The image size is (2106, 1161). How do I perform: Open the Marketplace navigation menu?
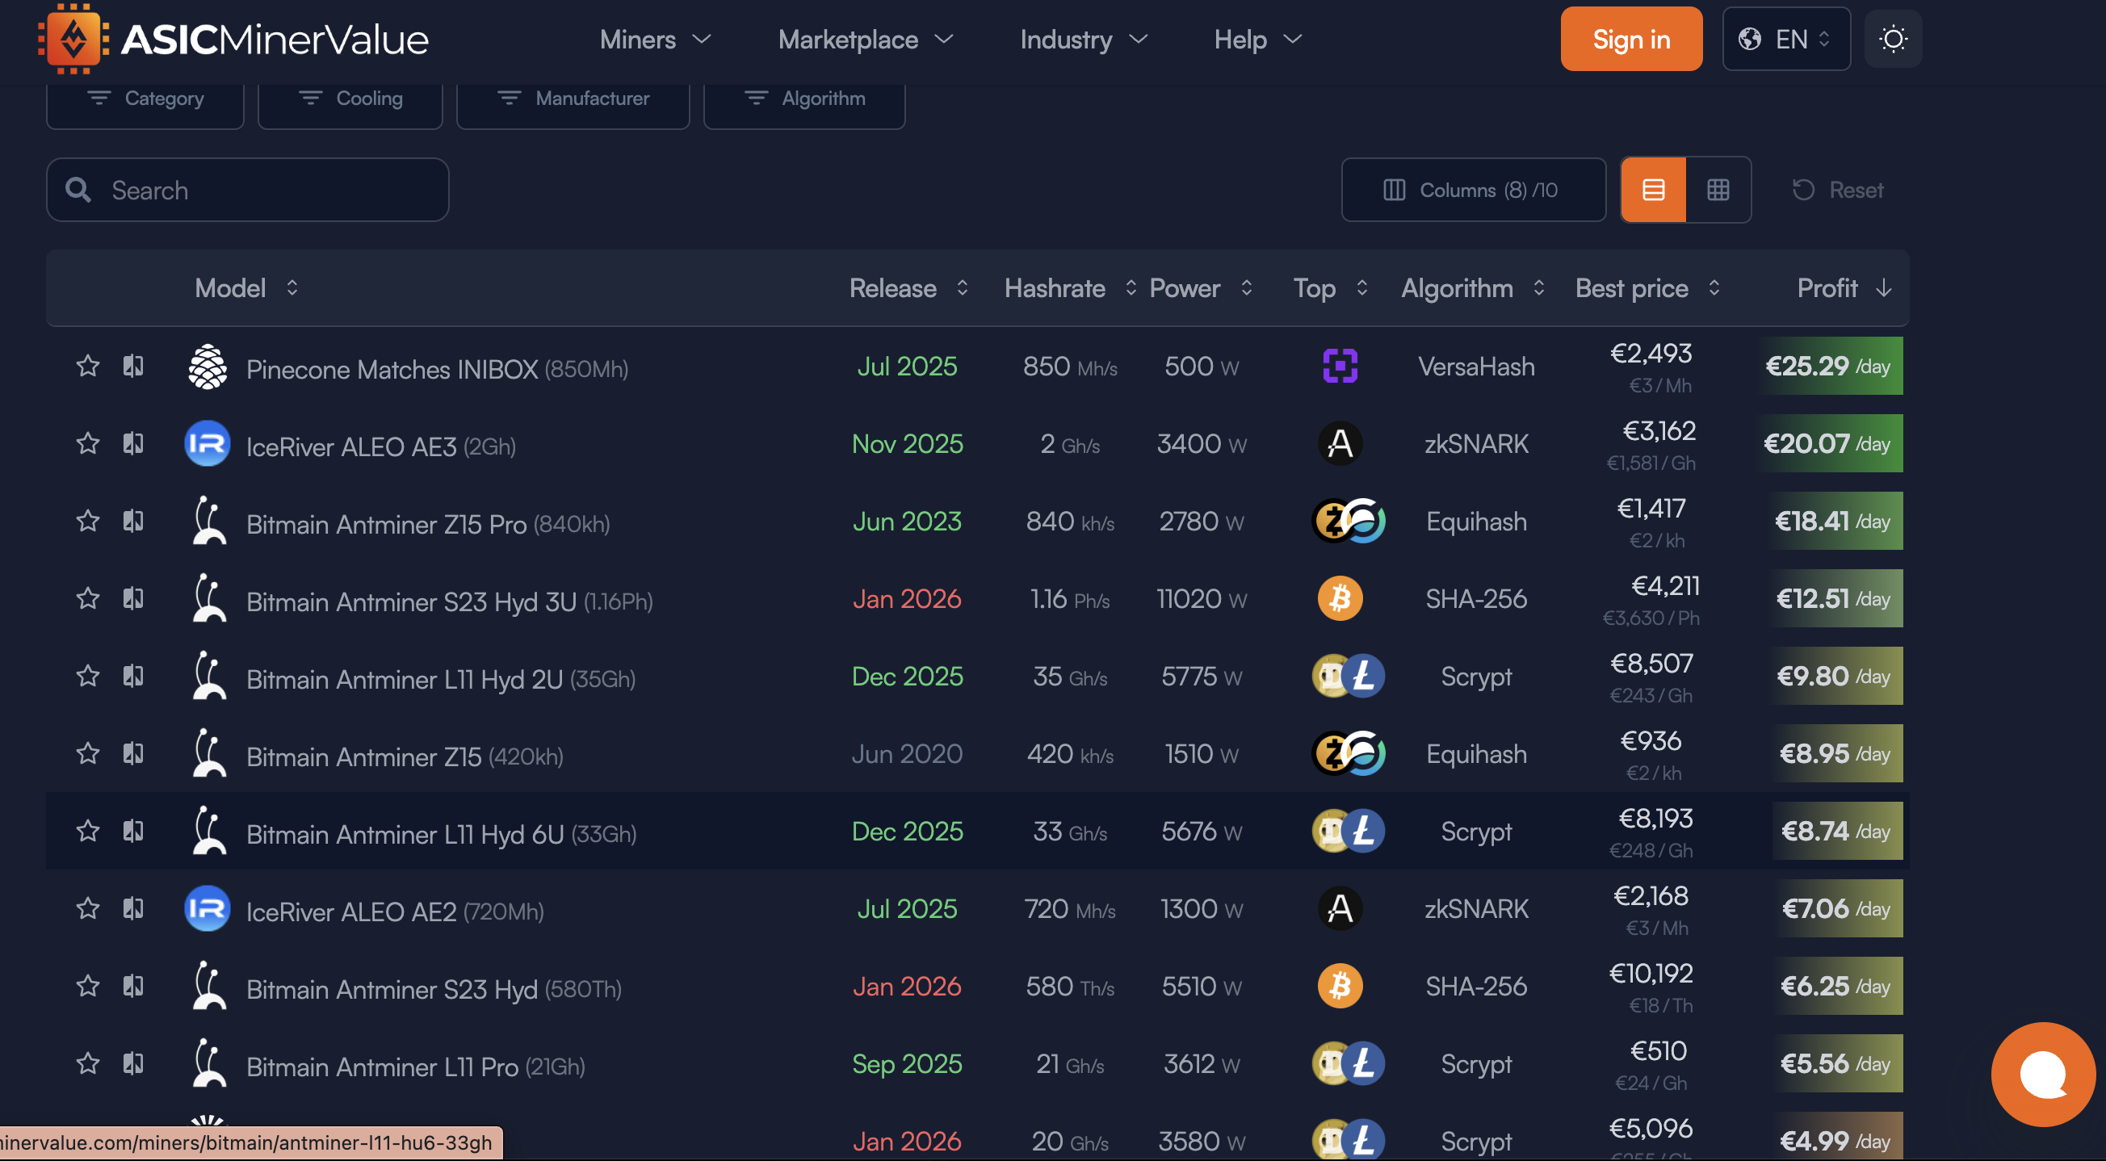(865, 40)
